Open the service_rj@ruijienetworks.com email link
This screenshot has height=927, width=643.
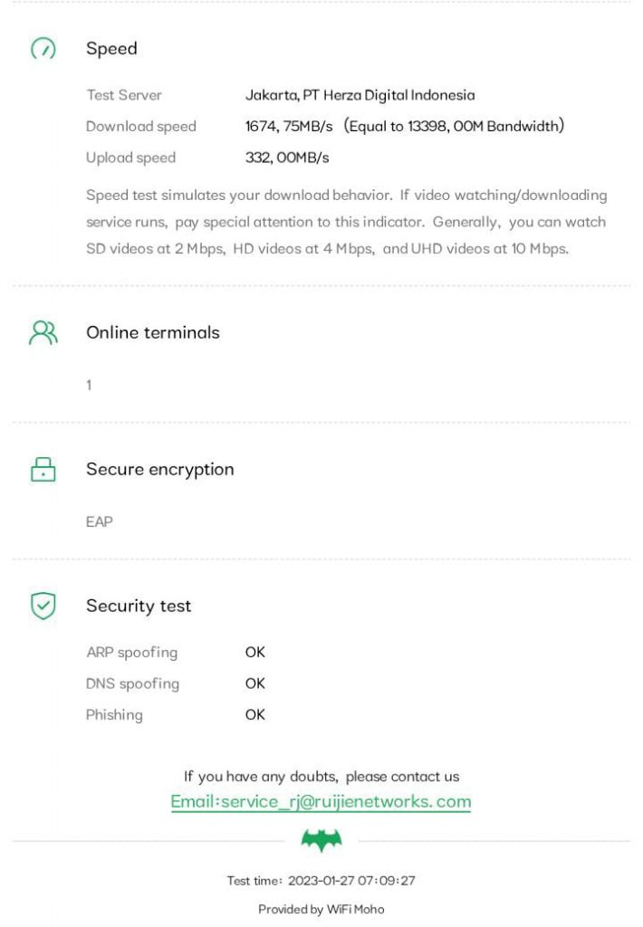click(x=321, y=801)
